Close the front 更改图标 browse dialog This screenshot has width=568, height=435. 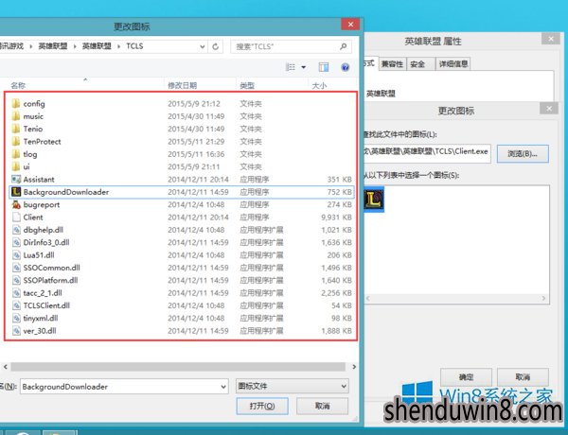(x=350, y=25)
